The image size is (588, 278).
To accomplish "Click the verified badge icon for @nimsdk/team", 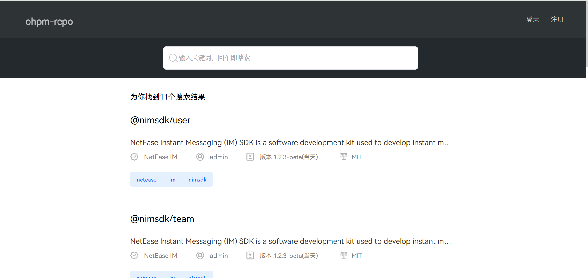I will coord(134,256).
